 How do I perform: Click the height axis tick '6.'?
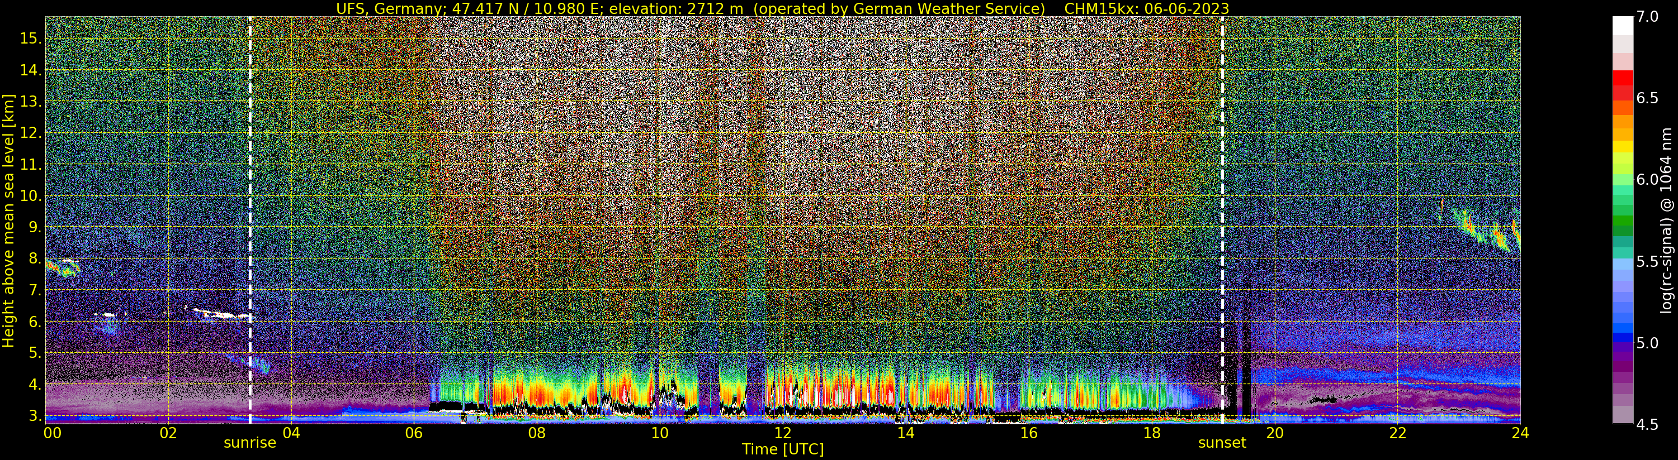tap(35, 322)
